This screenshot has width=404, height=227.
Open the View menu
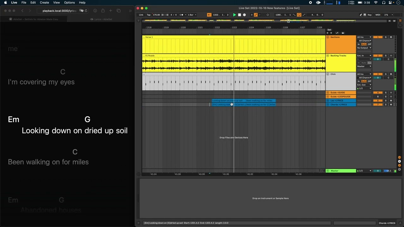56,3
